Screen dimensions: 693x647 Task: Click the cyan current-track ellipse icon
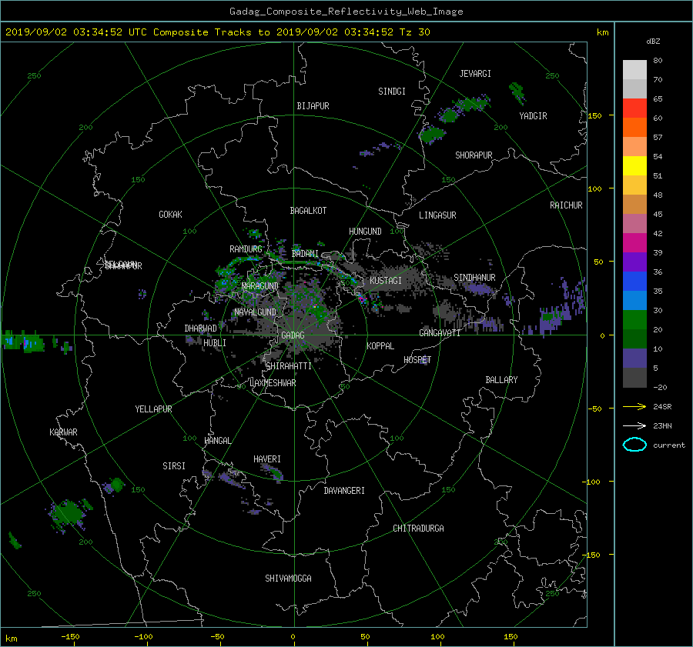[x=634, y=445]
